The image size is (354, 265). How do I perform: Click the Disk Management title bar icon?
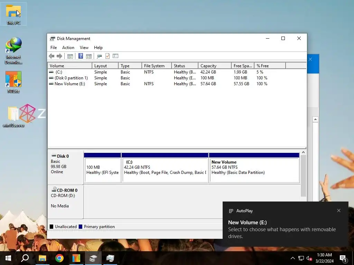(53, 39)
